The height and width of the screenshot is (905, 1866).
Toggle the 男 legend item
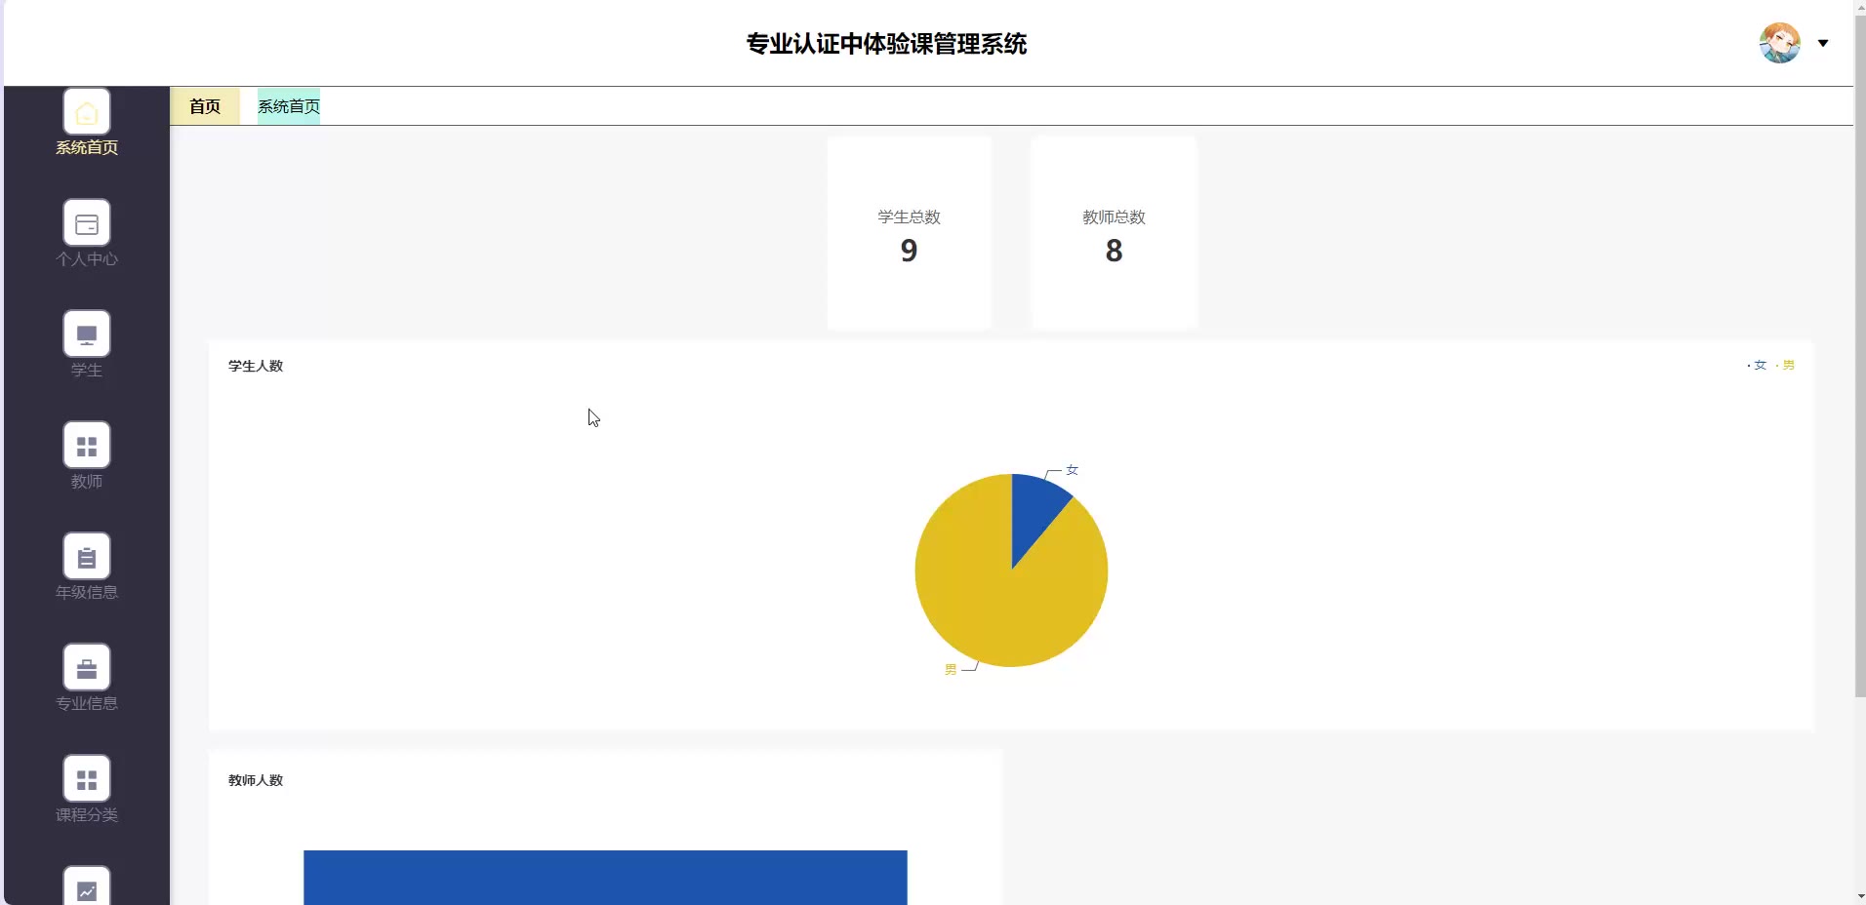point(1785,365)
